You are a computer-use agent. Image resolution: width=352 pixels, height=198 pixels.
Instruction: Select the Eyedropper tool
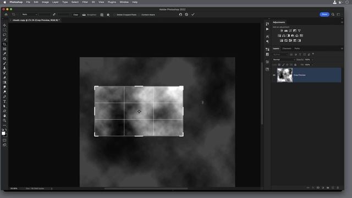pos(4,54)
